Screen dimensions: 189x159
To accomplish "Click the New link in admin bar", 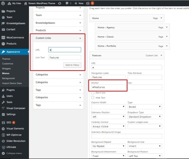I will [79, 3].
